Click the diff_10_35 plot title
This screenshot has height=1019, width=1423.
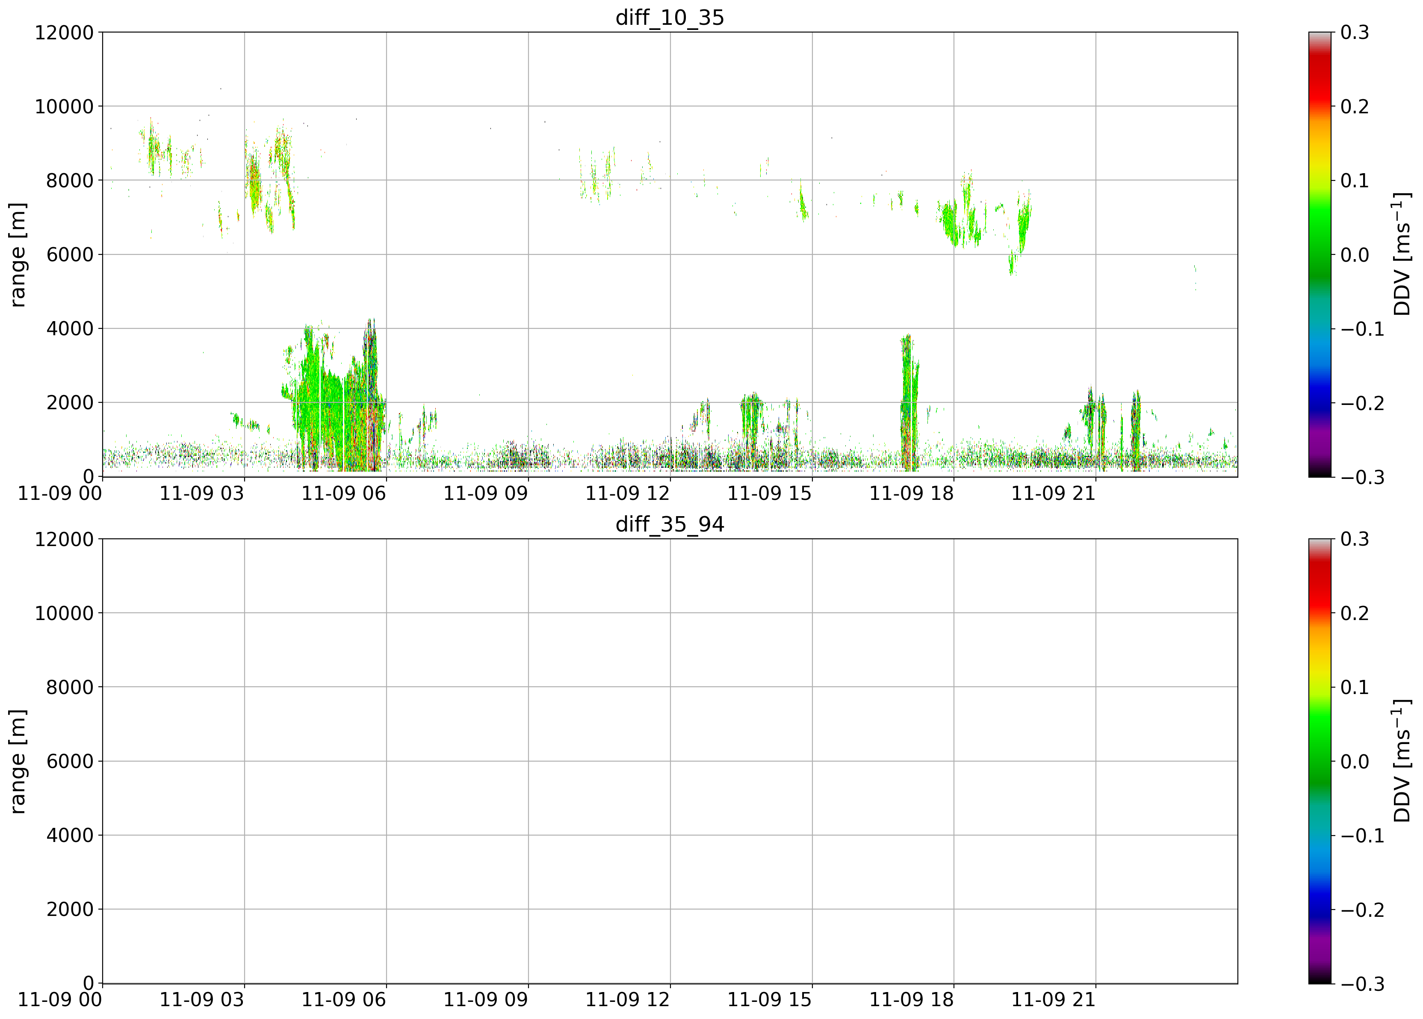[x=670, y=18]
